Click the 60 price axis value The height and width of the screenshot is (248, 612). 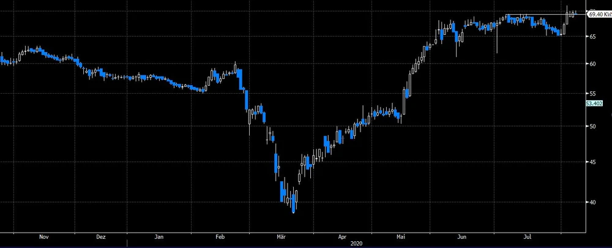[x=592, y=63]
